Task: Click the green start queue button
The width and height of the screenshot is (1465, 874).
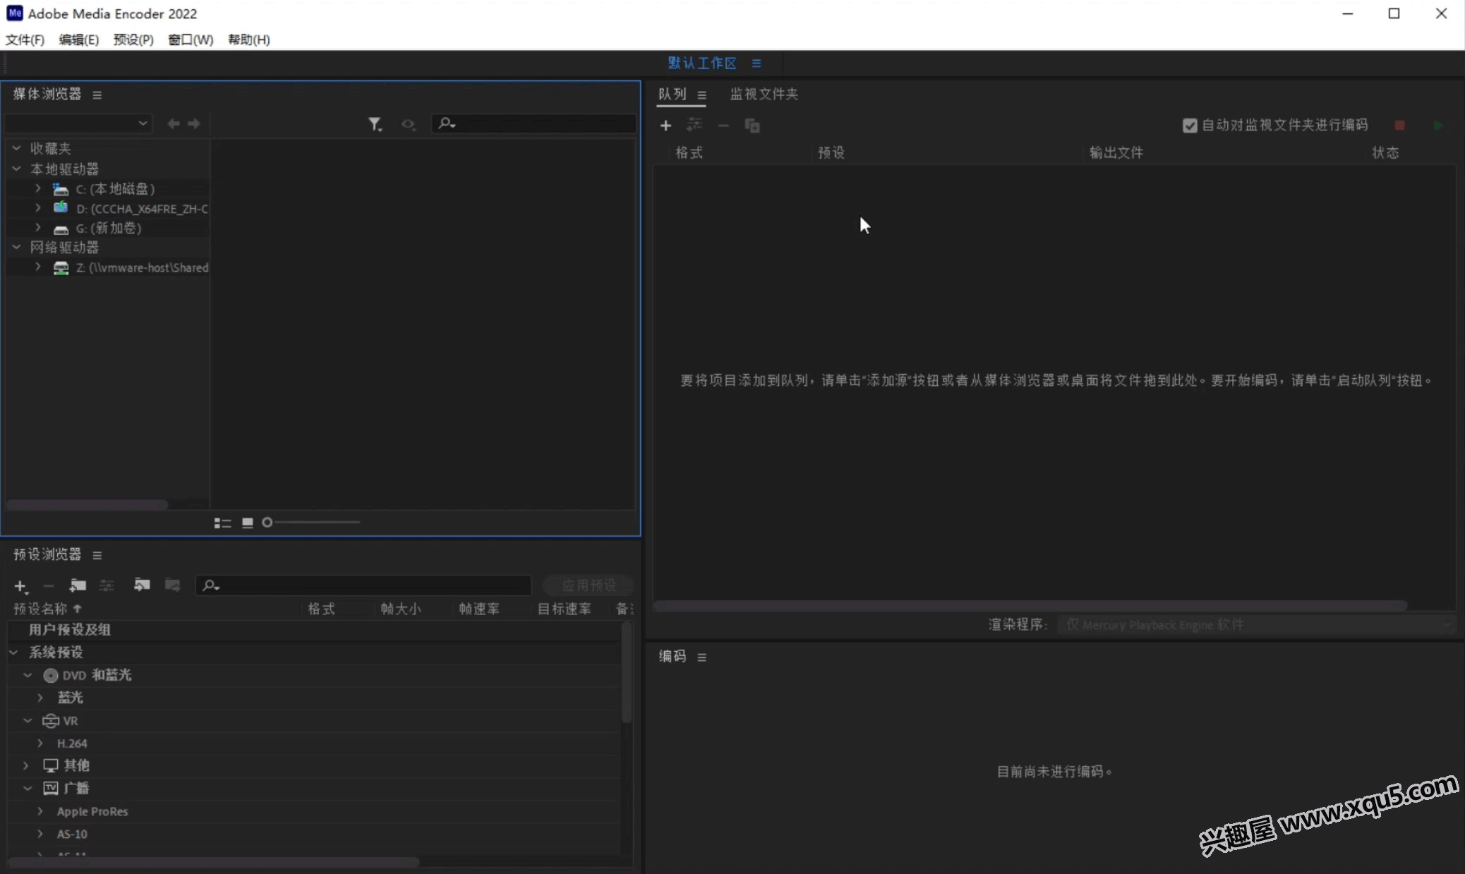Action: pyautogui.click(x=1438, y=125)
